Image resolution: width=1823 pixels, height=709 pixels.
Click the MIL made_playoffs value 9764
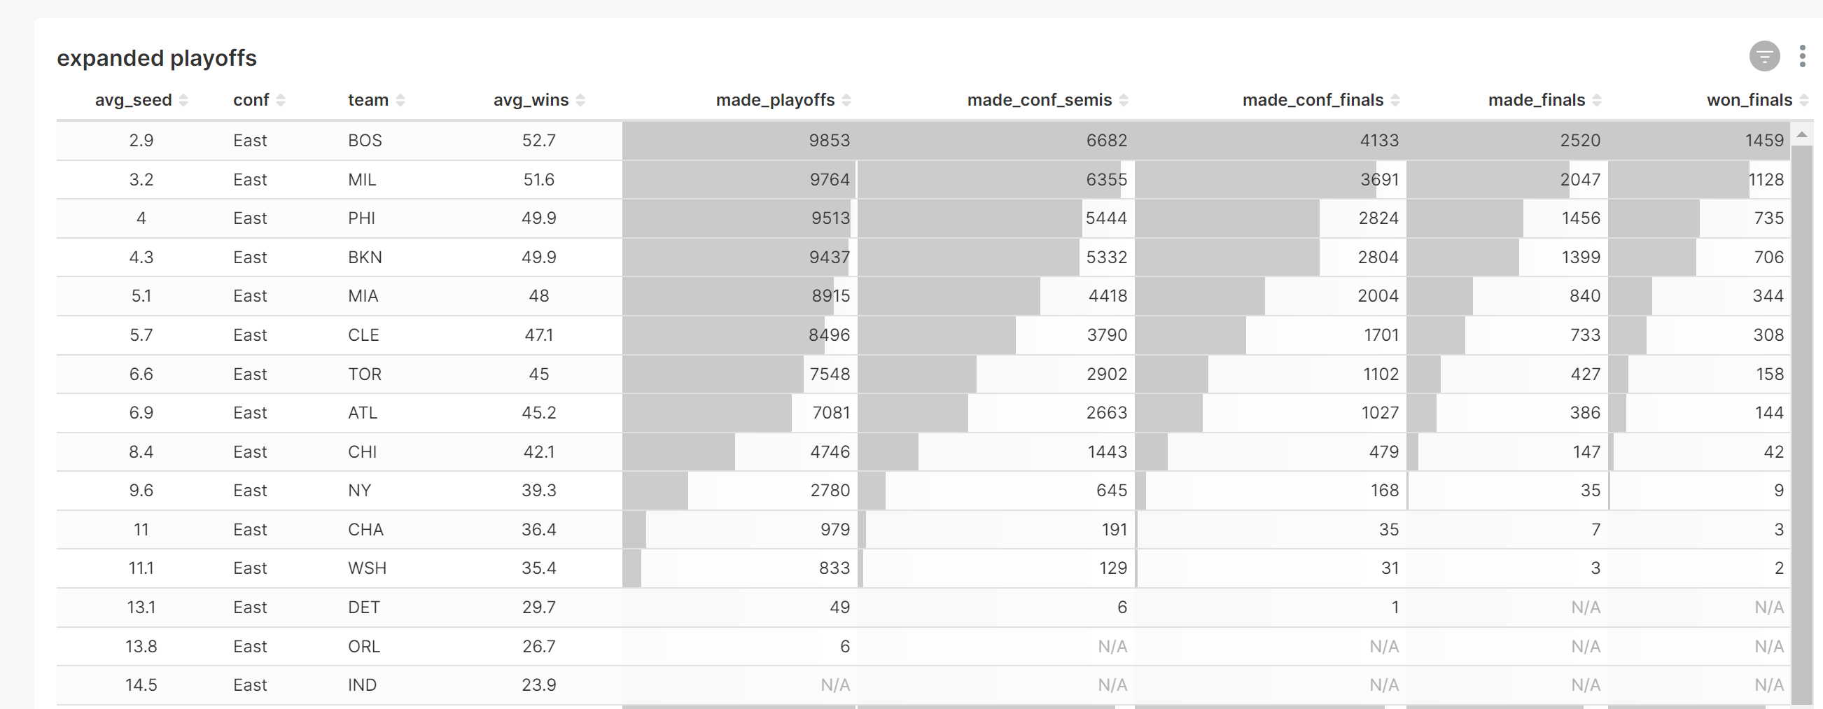830,180
